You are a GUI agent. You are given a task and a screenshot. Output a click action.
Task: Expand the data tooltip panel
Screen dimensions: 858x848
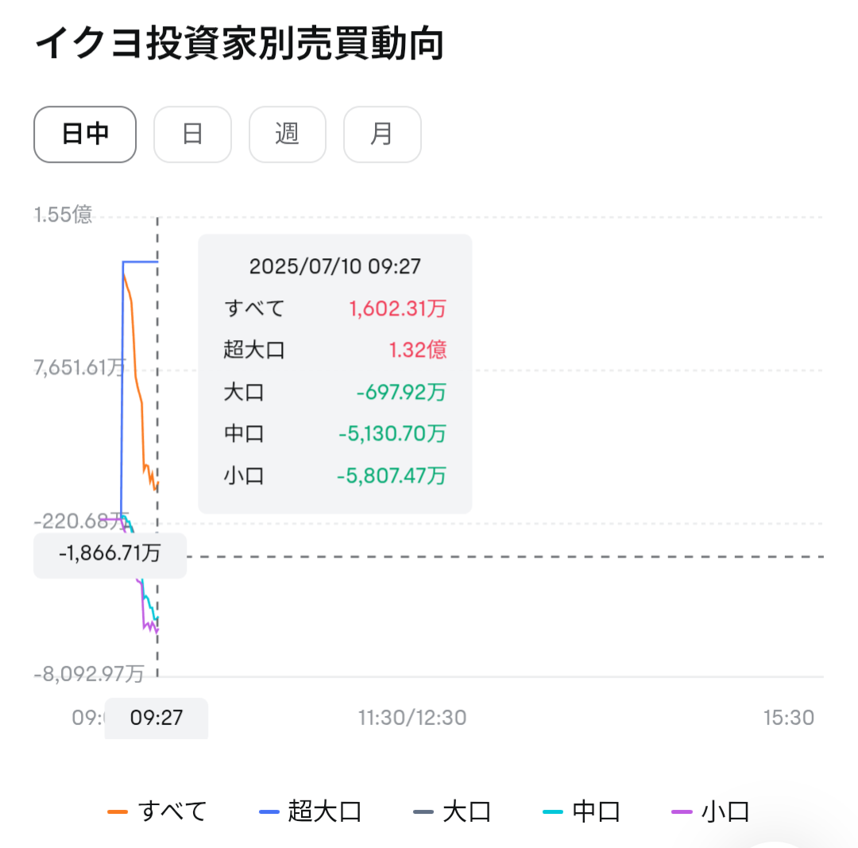click(x=335, y=372)
